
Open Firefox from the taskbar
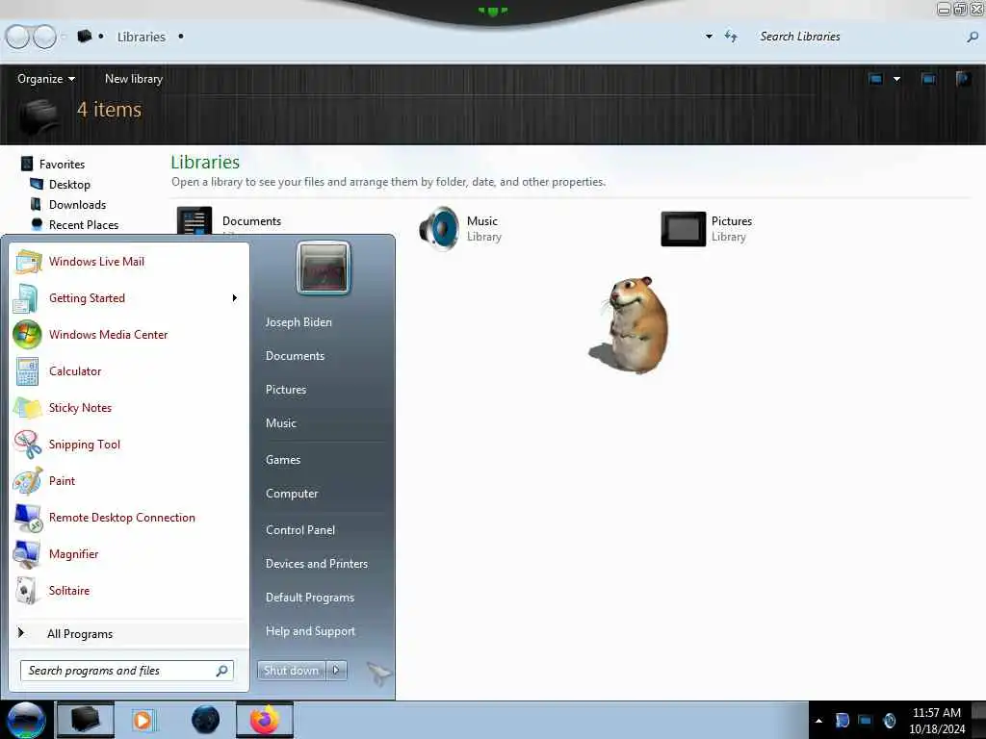pos(265,720)
